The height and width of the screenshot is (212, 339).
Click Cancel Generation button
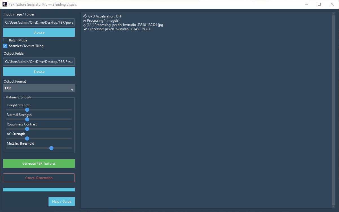point(39,178)
